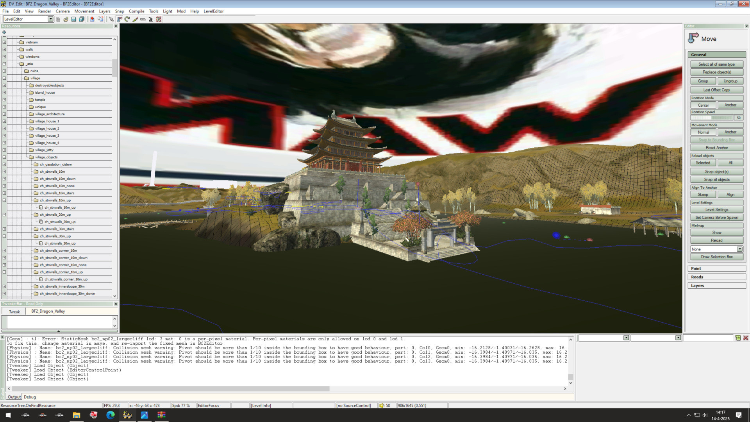Click the Save icon in the toolbar
This screenshot has height=422, width=750.
pos(74,19)
